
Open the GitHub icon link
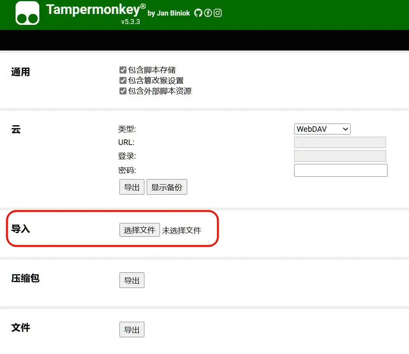point(198,13)
